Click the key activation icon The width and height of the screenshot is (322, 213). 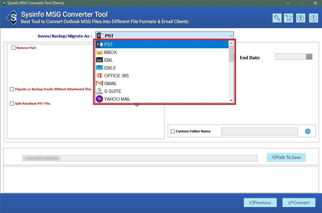pyautogui.click(x=277, y=18)
